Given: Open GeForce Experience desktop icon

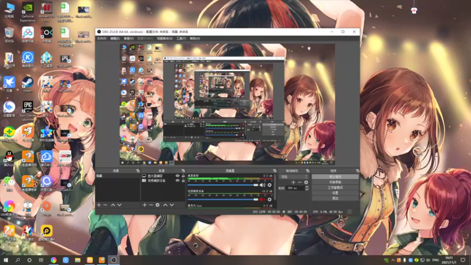Looking at the screenshot, I should (x=28, y=12).
